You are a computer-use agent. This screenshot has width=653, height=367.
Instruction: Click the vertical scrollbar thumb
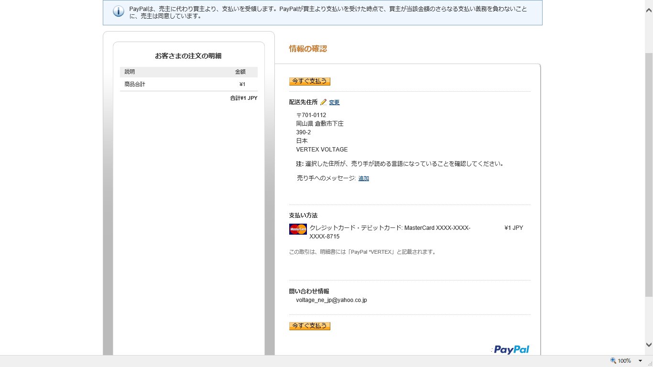[x=649, y=174]
